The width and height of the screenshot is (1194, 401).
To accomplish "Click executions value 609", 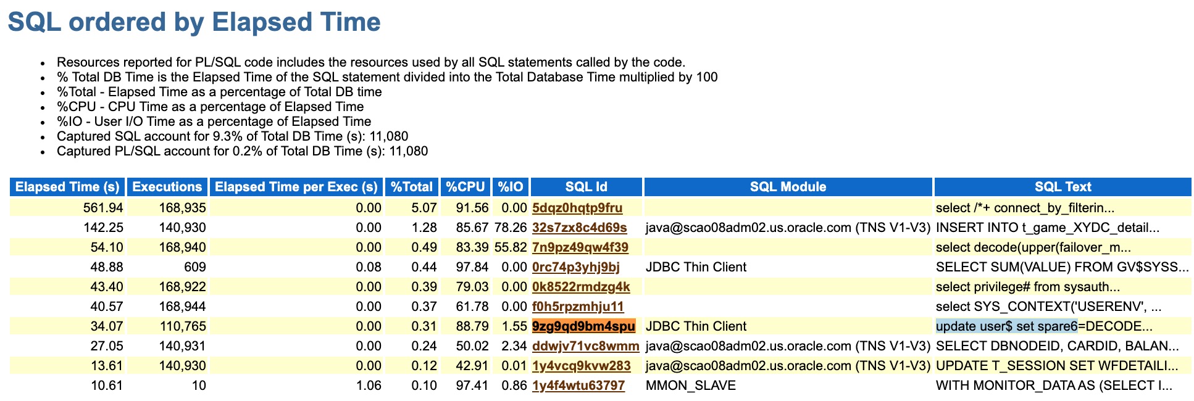I will coord(195,267).
